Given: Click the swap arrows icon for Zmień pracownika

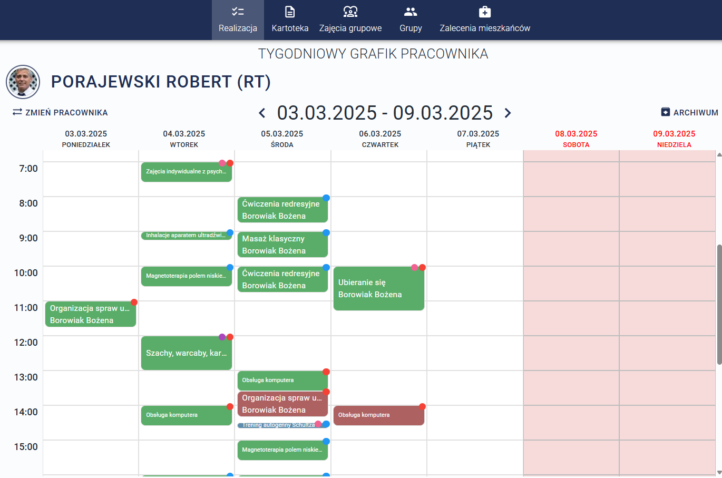Looking at the screenshot, I should 17,112.
